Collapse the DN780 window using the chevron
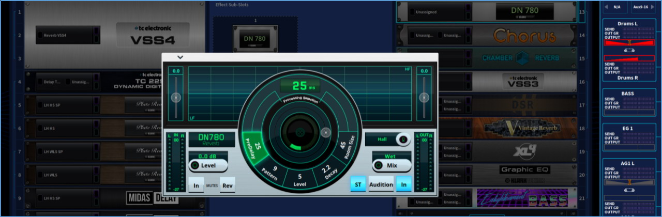The image size is (662, 217). (180, 57)
